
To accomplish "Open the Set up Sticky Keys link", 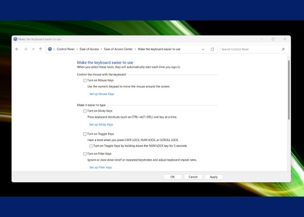I will pyautogui.click(x=101, y=125).
